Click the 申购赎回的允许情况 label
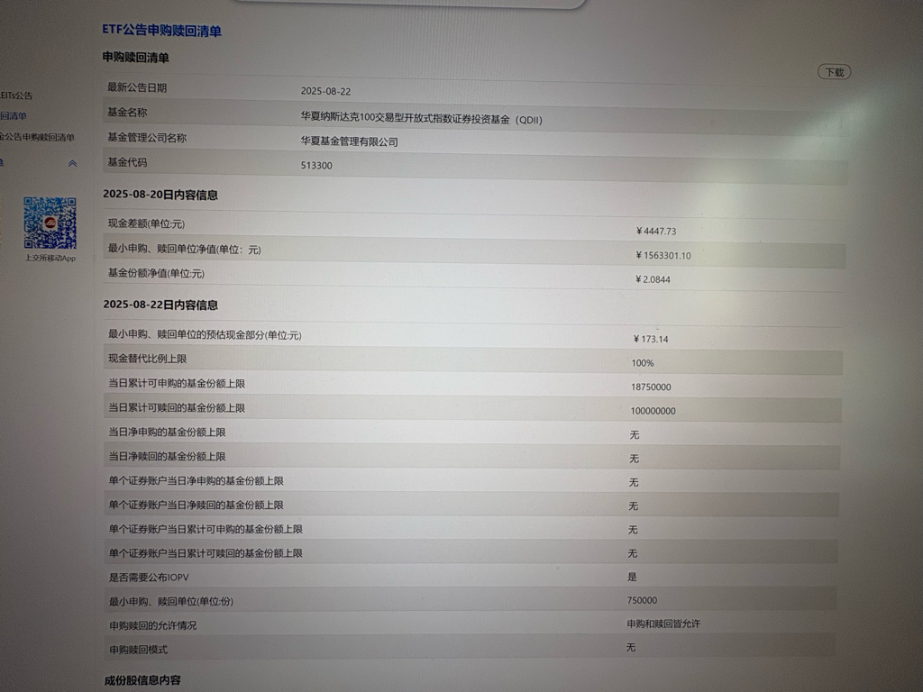Viewport: 923px width, 692px height. pos(153,625)
